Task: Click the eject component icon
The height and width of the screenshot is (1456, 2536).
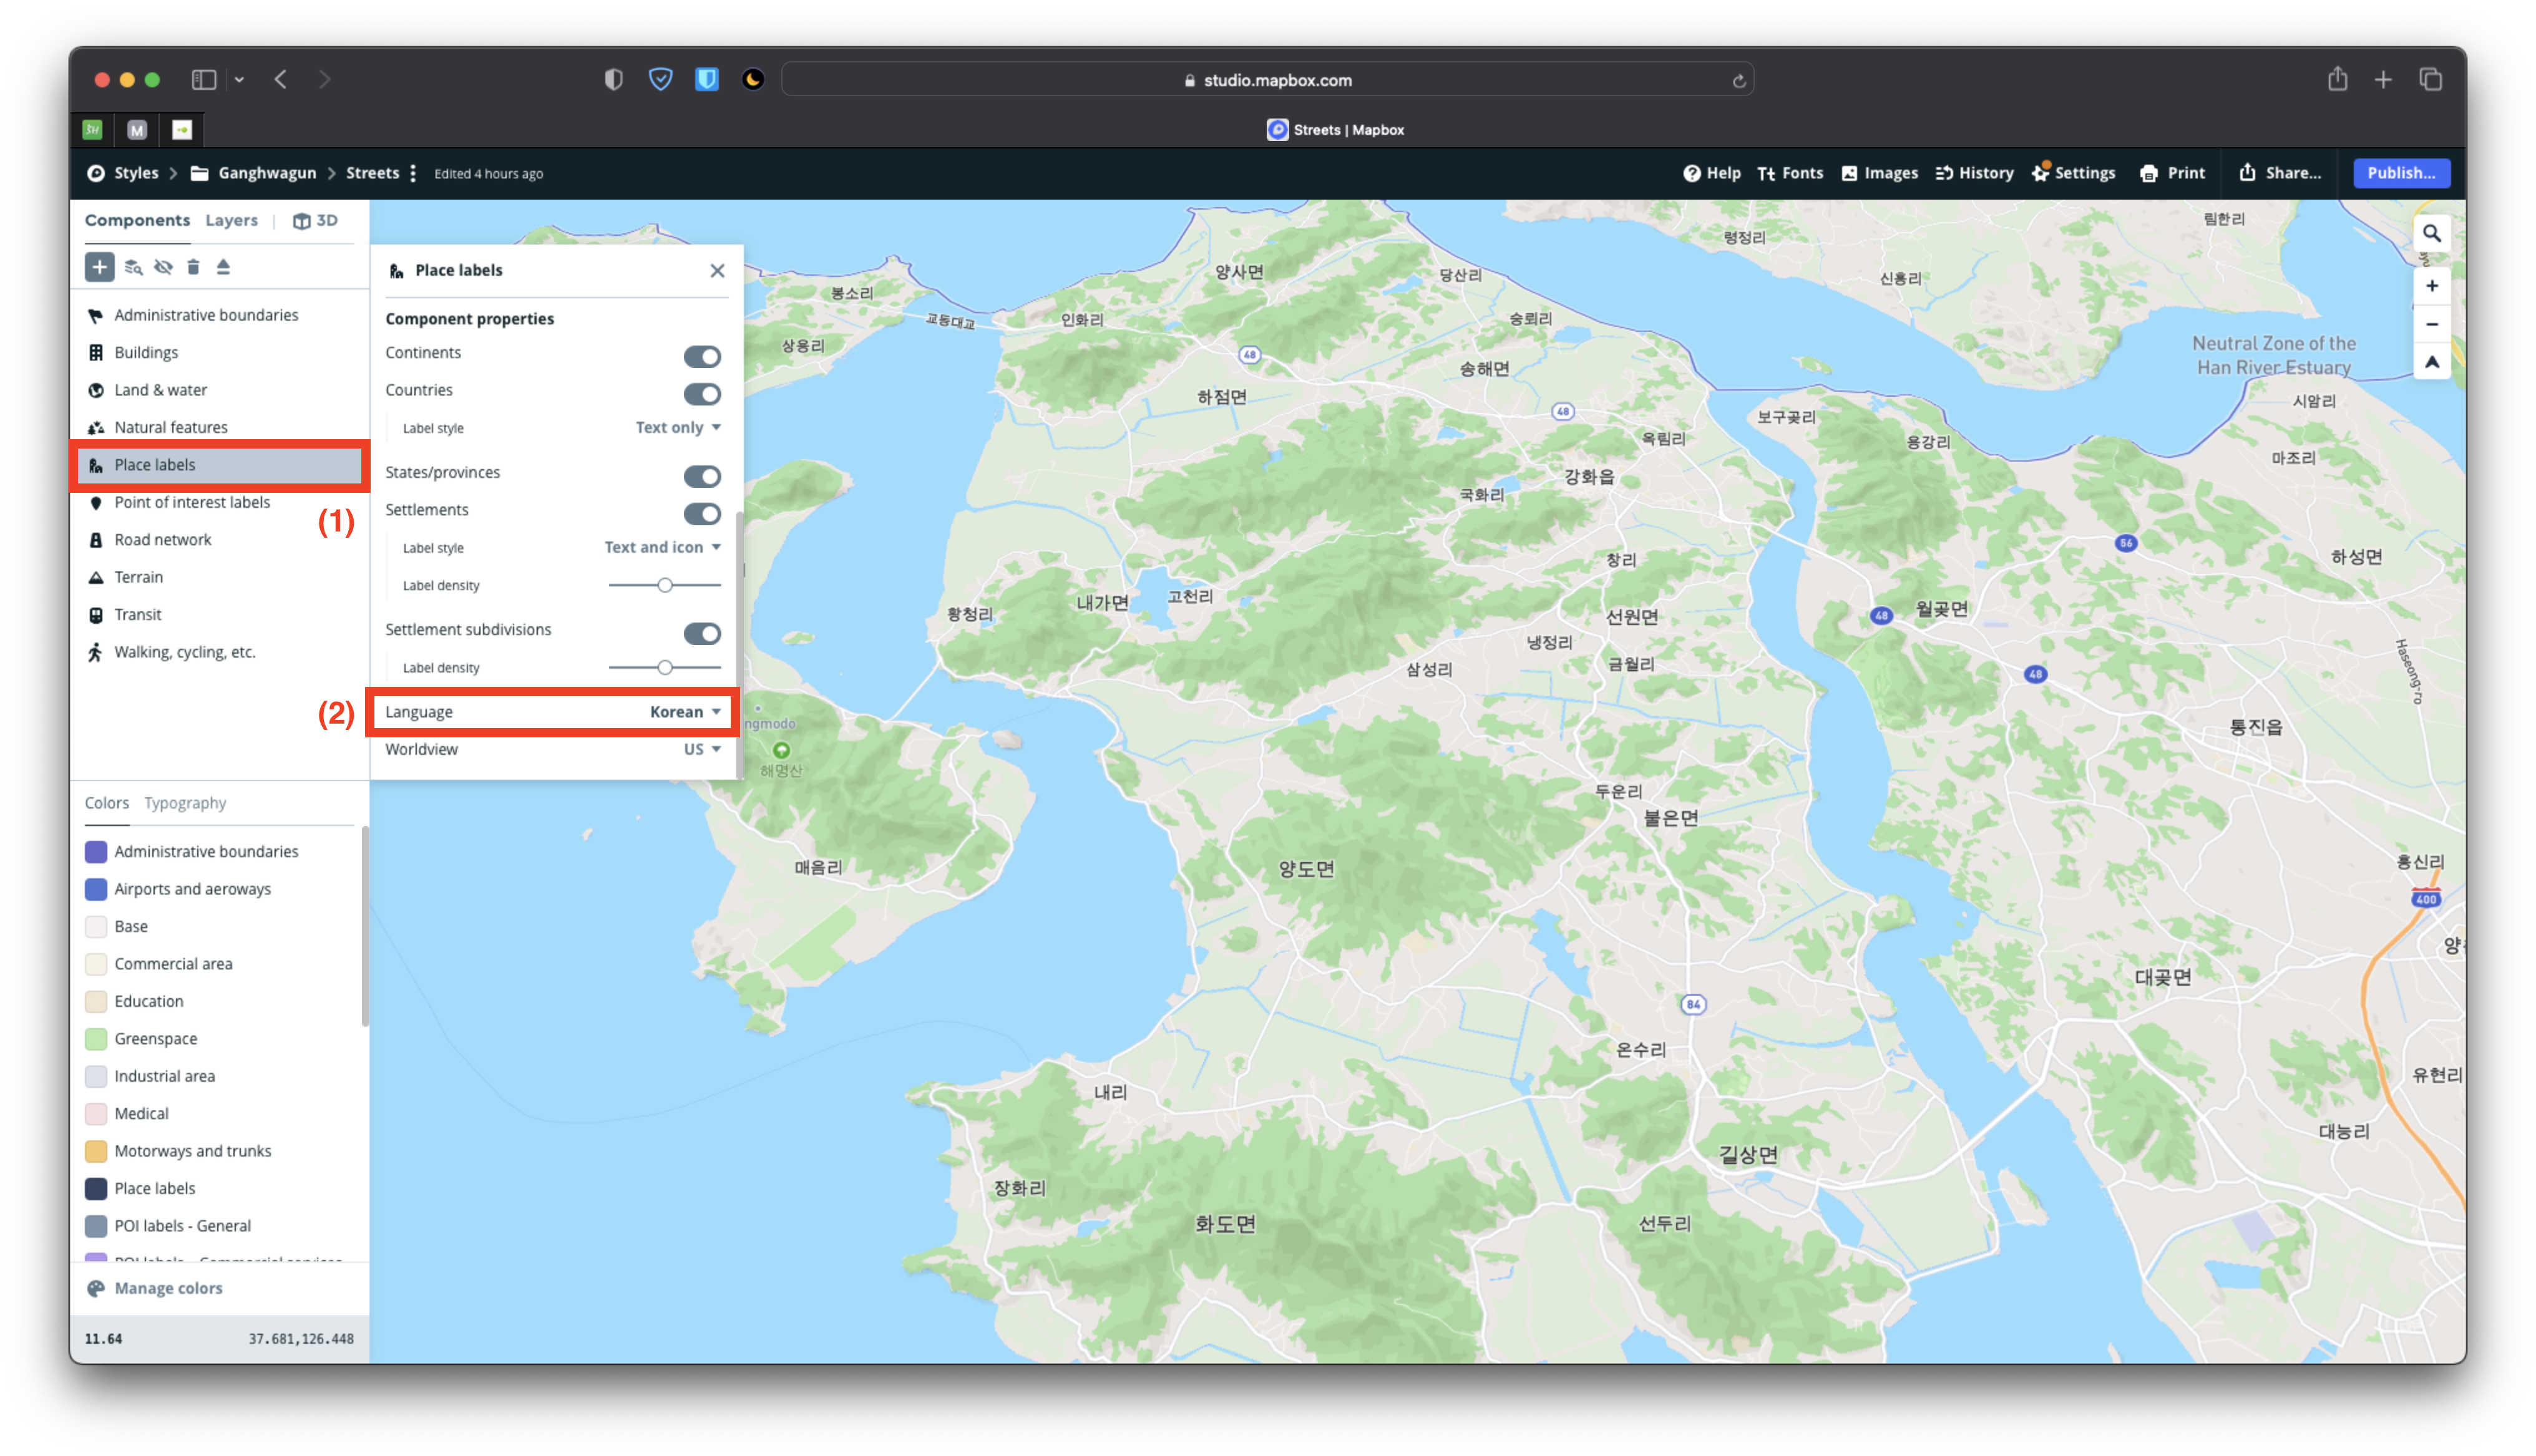Action: [x=223, y=267]
